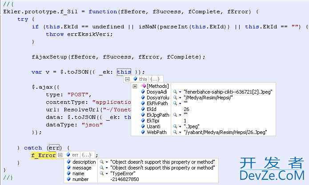Open visualizer dropdown arrow for EkJpgPath
The image size is (309, 185).
tap(180, 115)
